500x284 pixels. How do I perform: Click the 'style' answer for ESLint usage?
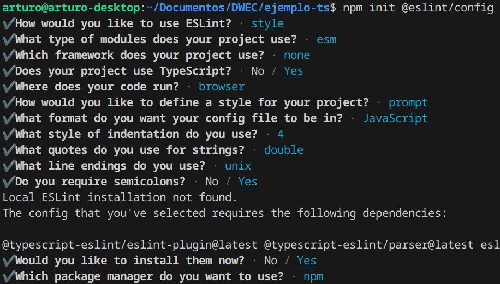click(267, 23)
